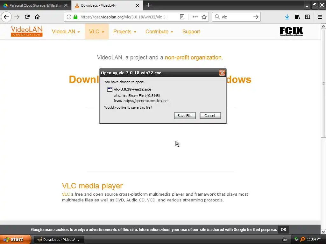The height and width of the screenshot is (244, 326).
Task: Expand the Contribute dropdown menu
Action: 159,31
